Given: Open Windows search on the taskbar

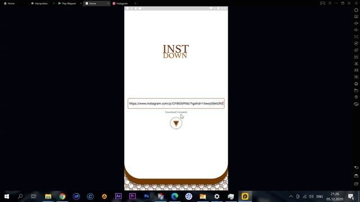Looking at the screenshot, I should pos(20,196).
